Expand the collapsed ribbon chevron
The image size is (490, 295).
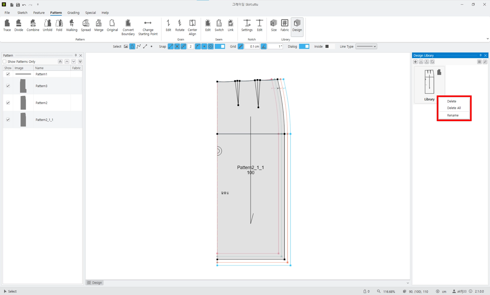(487, 39)
